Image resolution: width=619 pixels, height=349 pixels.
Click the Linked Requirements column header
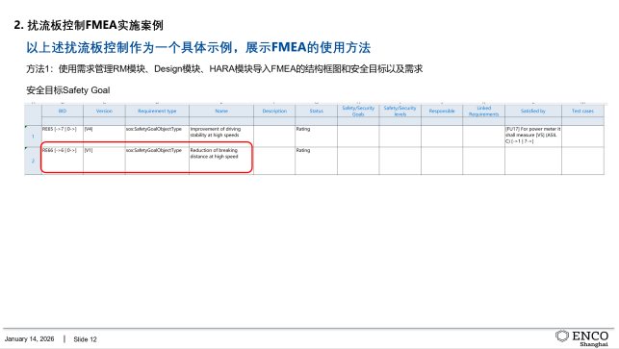(x=483, y=111)
